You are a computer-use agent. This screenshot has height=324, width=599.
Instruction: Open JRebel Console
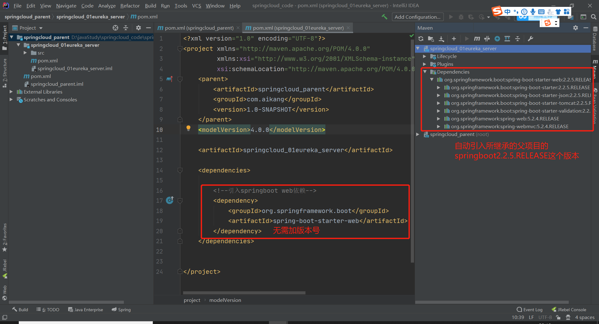click(569, 310)
